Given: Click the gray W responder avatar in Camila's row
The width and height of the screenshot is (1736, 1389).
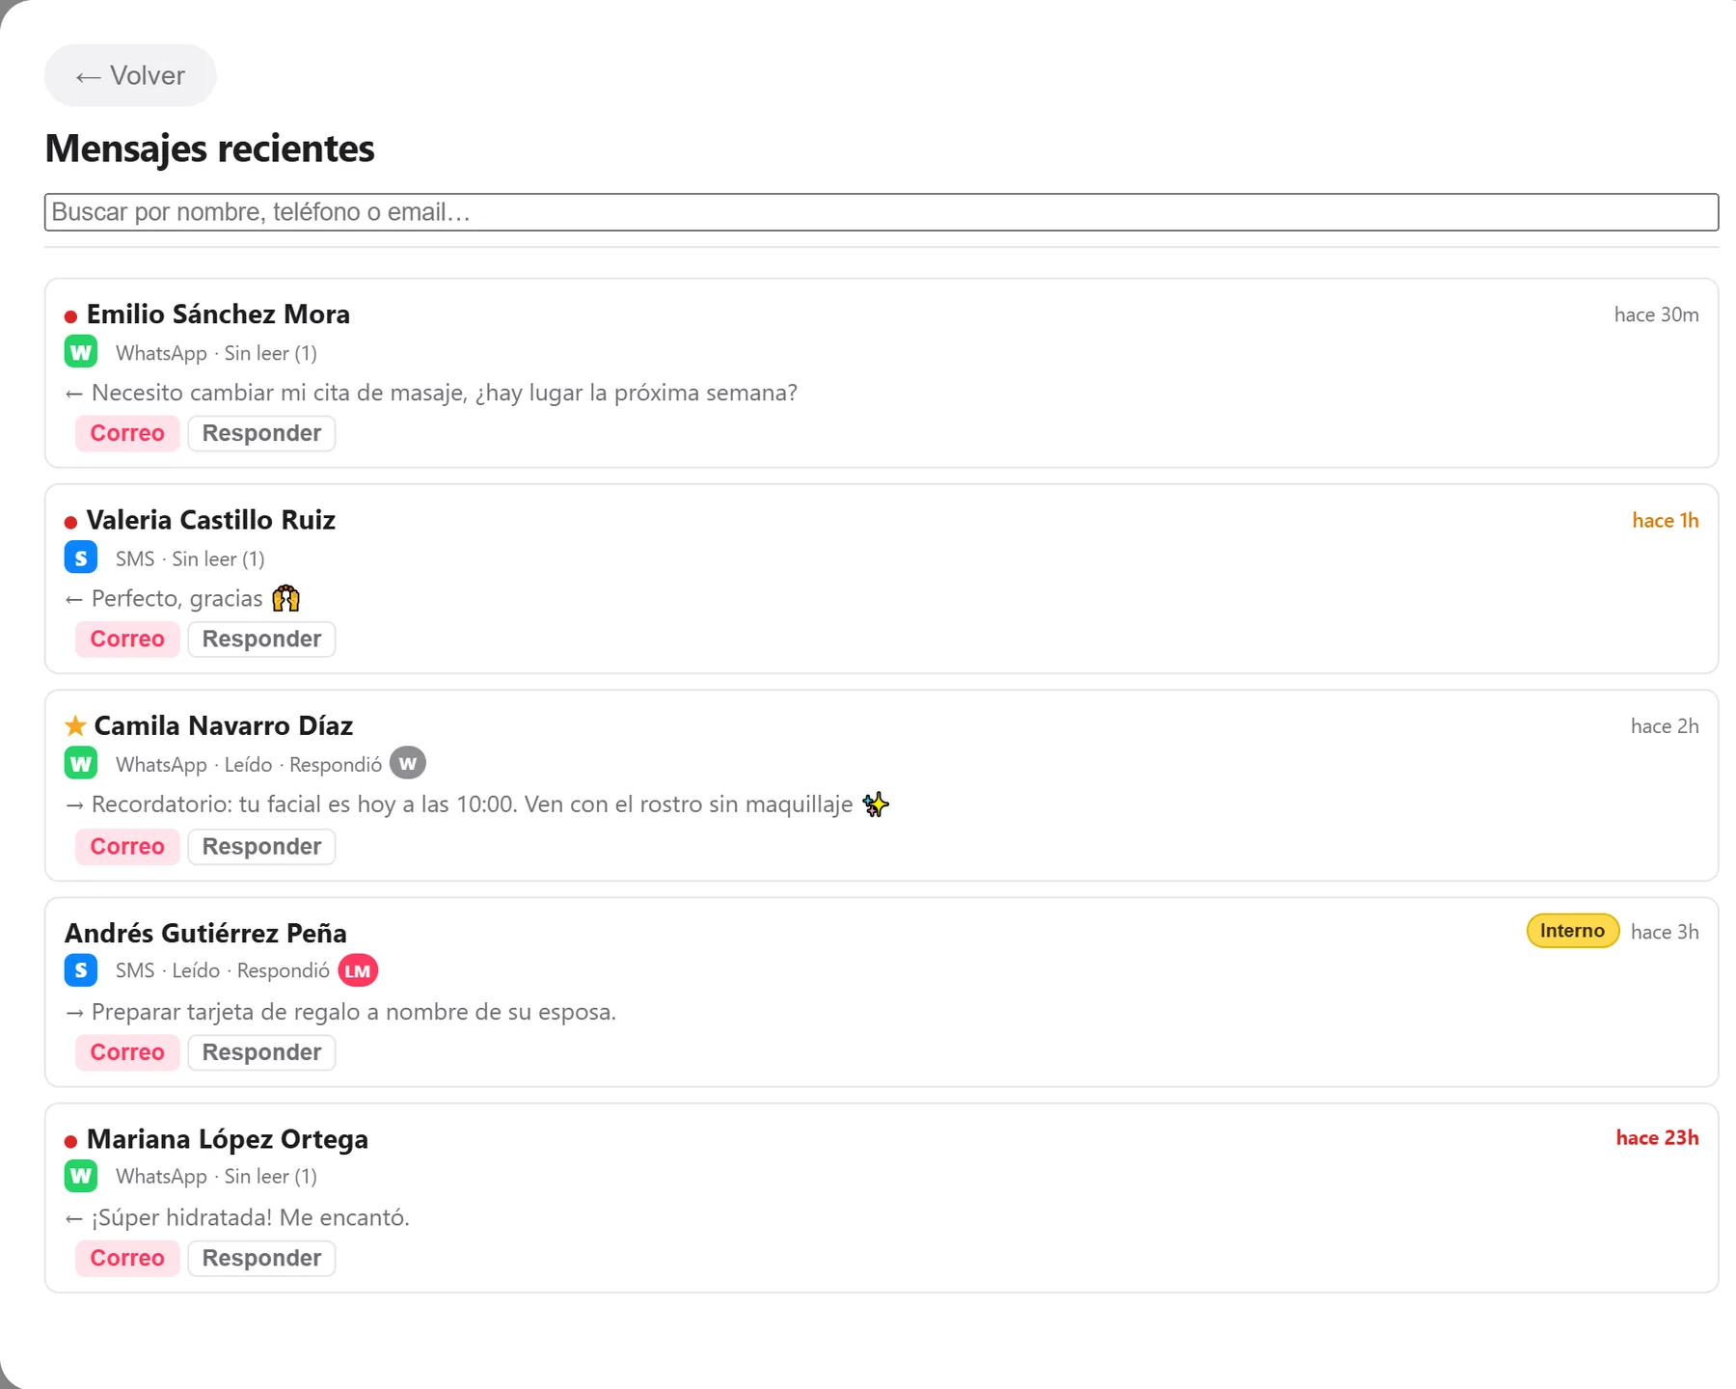Looking at the screenshot, I should click(408, 764).
